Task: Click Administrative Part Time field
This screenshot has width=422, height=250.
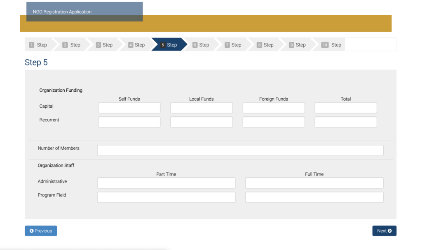Action: [x=166, y=183]
